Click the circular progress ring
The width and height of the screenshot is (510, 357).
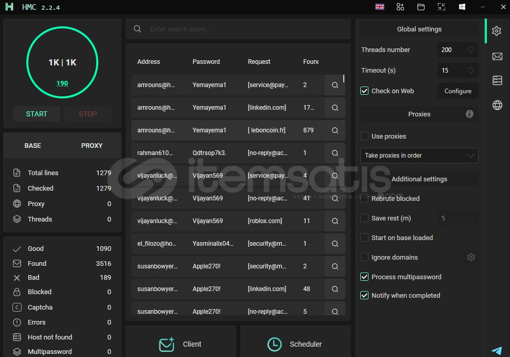coord(62,62)
